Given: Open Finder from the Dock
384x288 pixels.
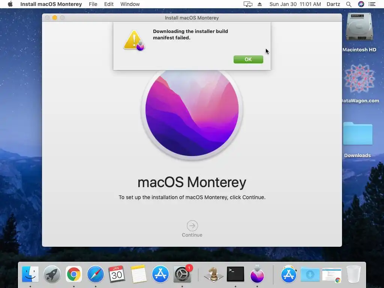Looking at the screenshot, I should (30, 274).
